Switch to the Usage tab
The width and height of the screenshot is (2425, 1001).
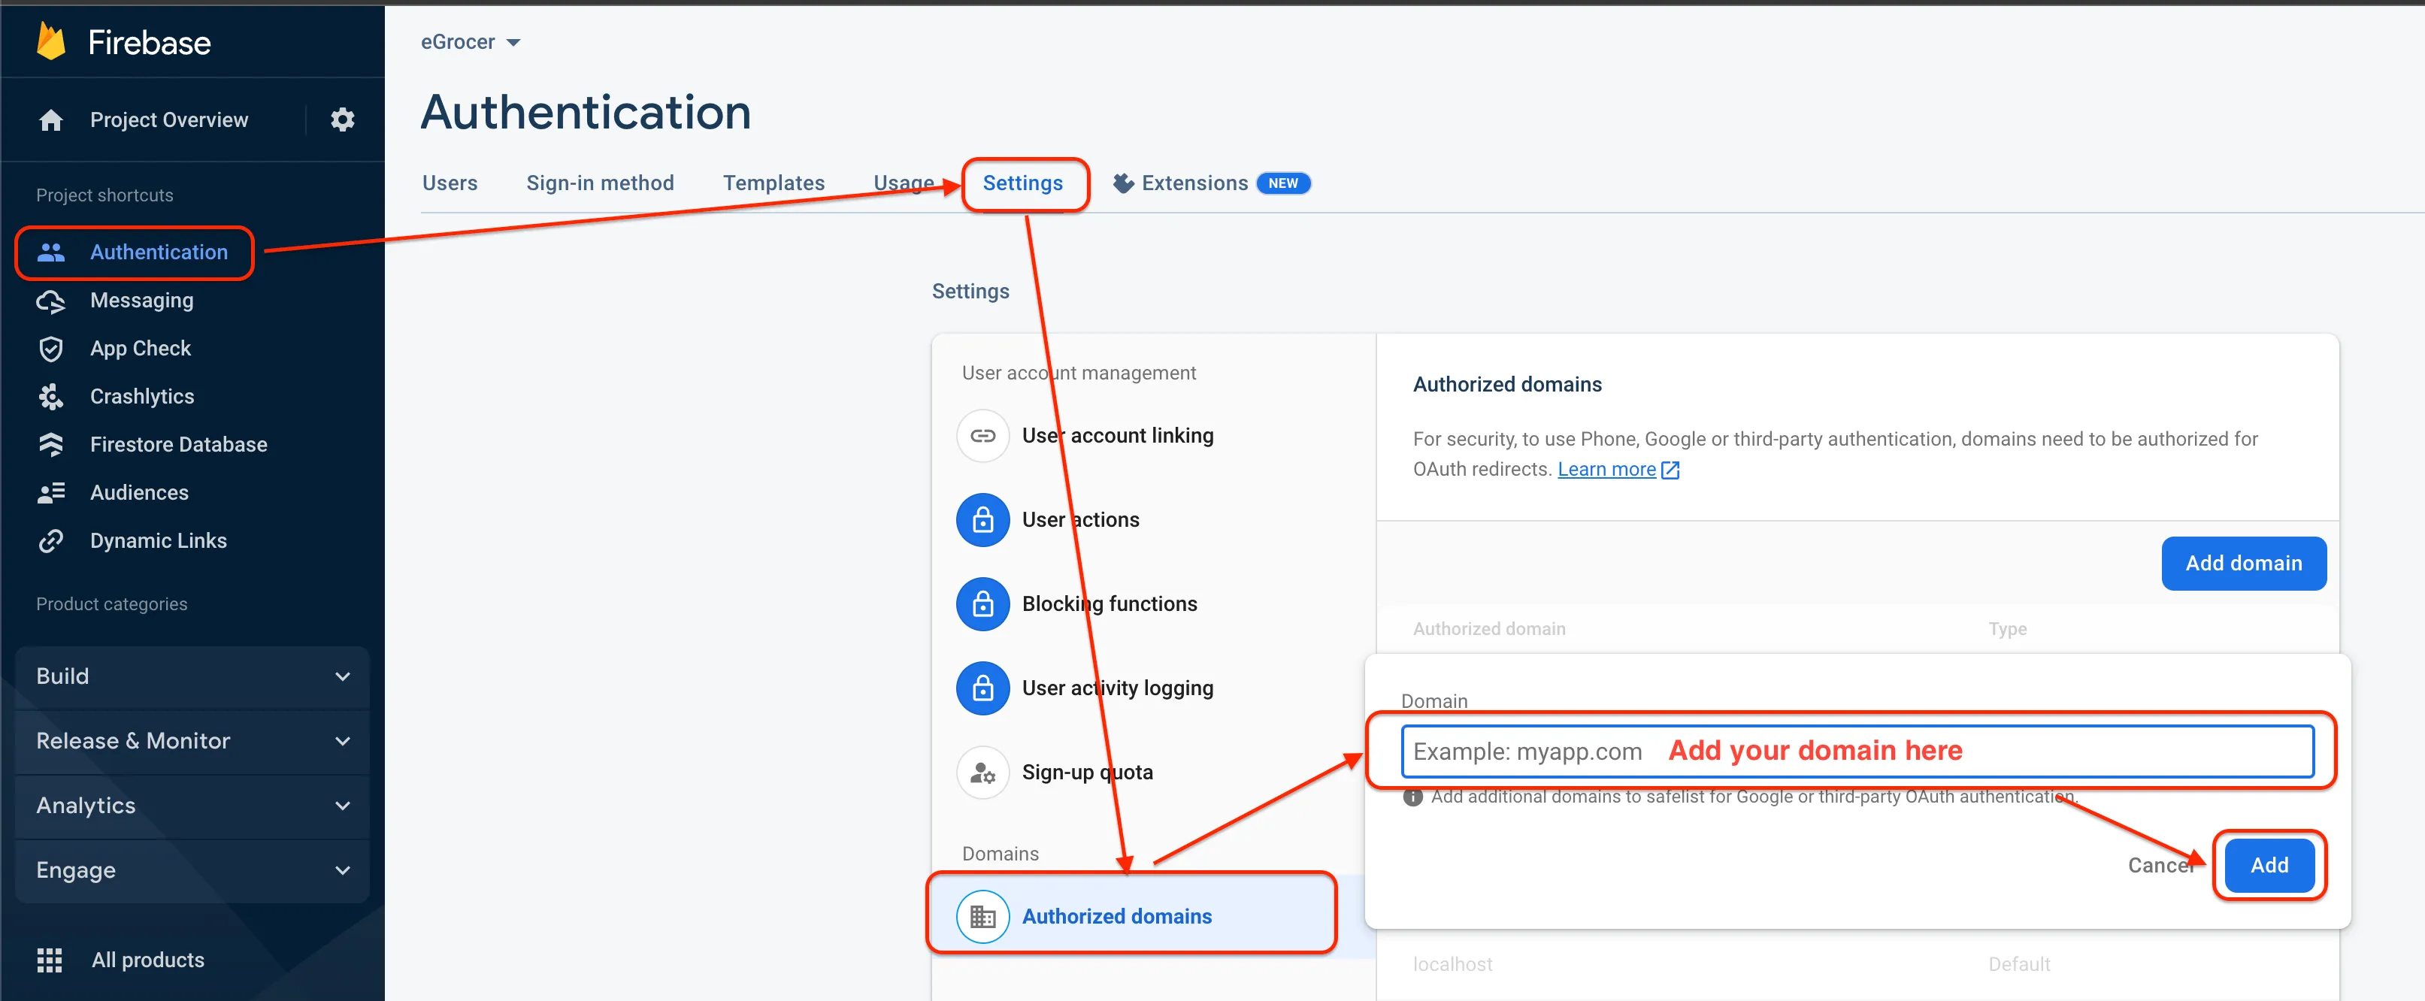(904, 183)
